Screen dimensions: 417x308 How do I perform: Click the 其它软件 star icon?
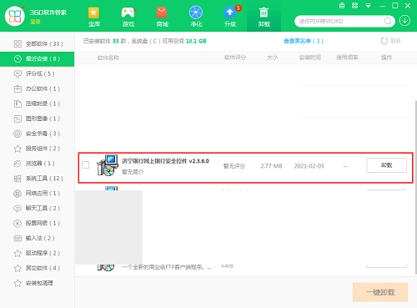point(18,268)
